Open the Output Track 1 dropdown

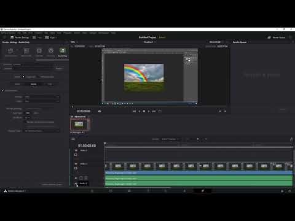[42, 131]
